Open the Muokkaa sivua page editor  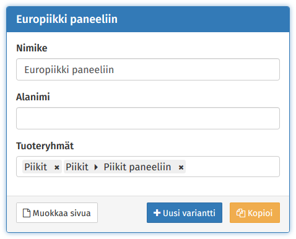[57, 213]
